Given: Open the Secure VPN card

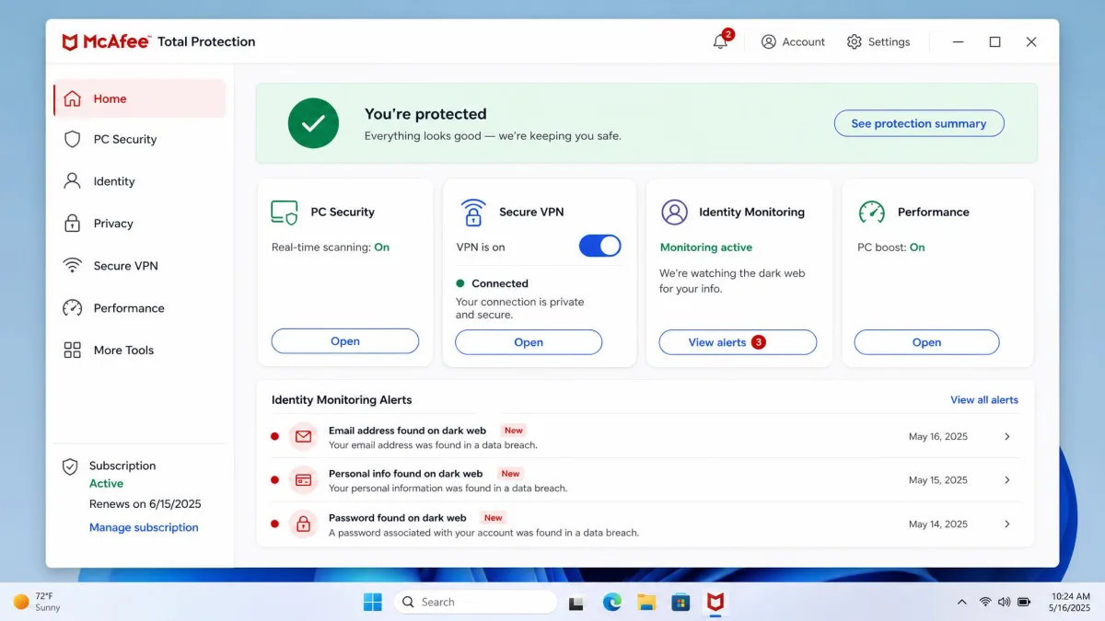Looking at the screenshot, I should coord(529,342).
